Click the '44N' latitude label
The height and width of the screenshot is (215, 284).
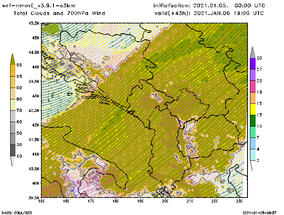pos(36,67)
